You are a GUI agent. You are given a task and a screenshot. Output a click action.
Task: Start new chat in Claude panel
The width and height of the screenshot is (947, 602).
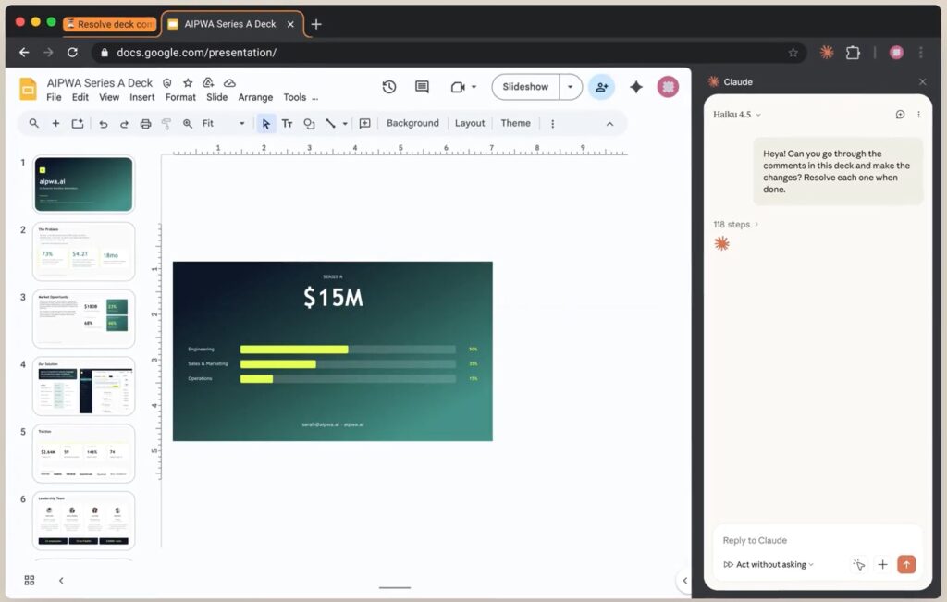click(900, 115)
